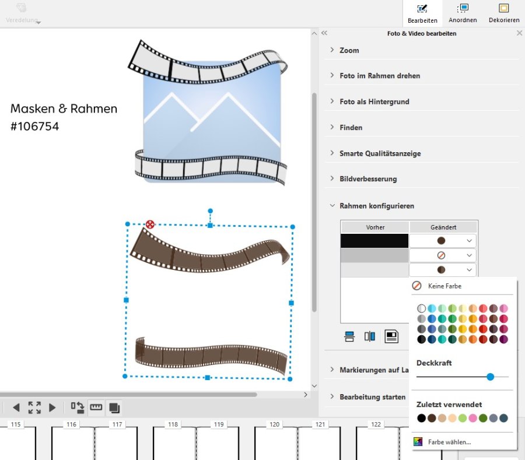Click the red delete handle on frame

[x=150, y=224]
